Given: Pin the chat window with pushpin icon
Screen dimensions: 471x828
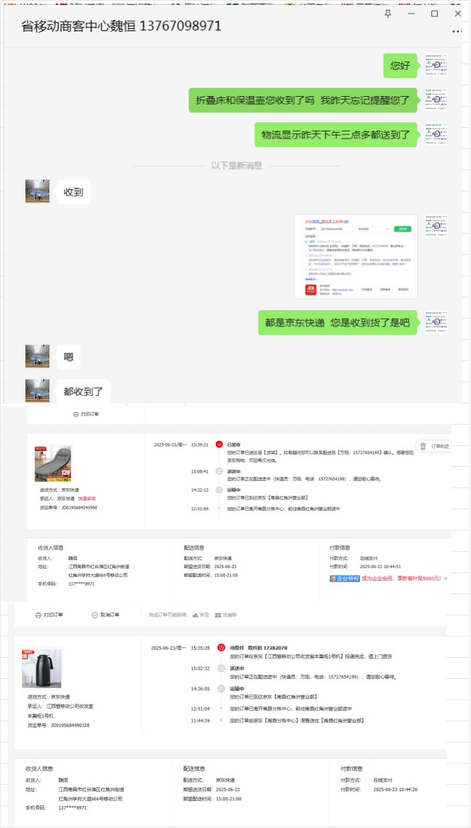Looking at the screenshot, I should click(388, 13).
